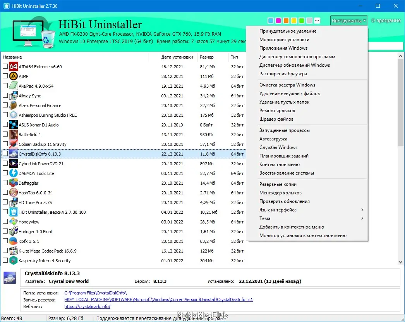
Task: Sort by the Дата установки column
Action: click(x=177, y=57)
